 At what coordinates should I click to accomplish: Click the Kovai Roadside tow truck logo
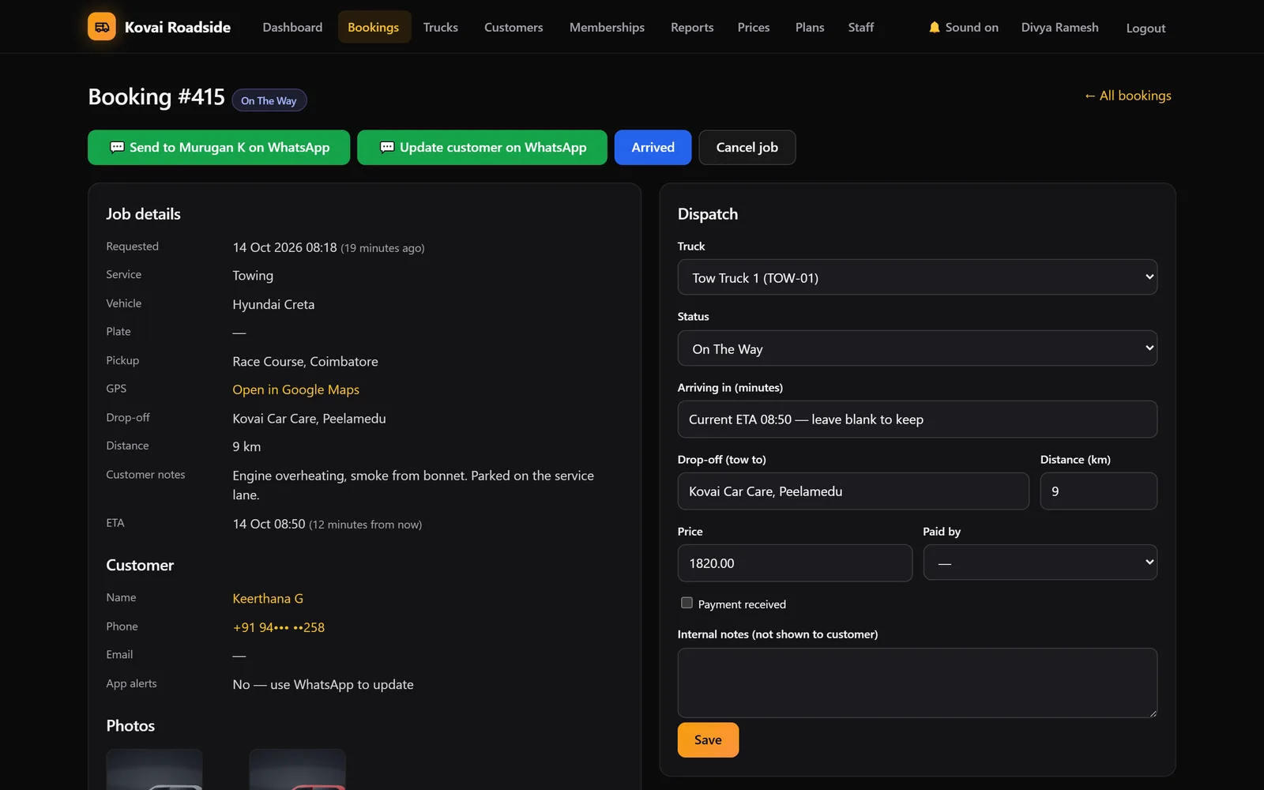coord(102,27)
